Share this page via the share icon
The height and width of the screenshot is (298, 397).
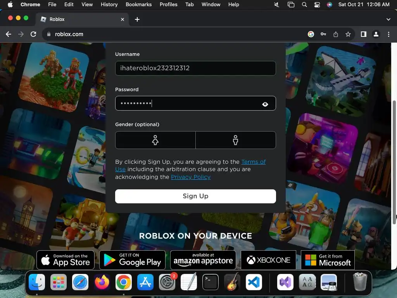[x=336, y=34]
